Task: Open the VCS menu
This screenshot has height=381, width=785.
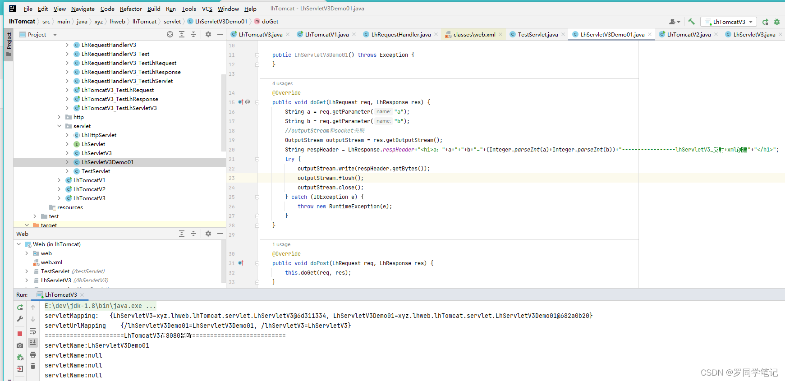Action: [x=207, y=9]
